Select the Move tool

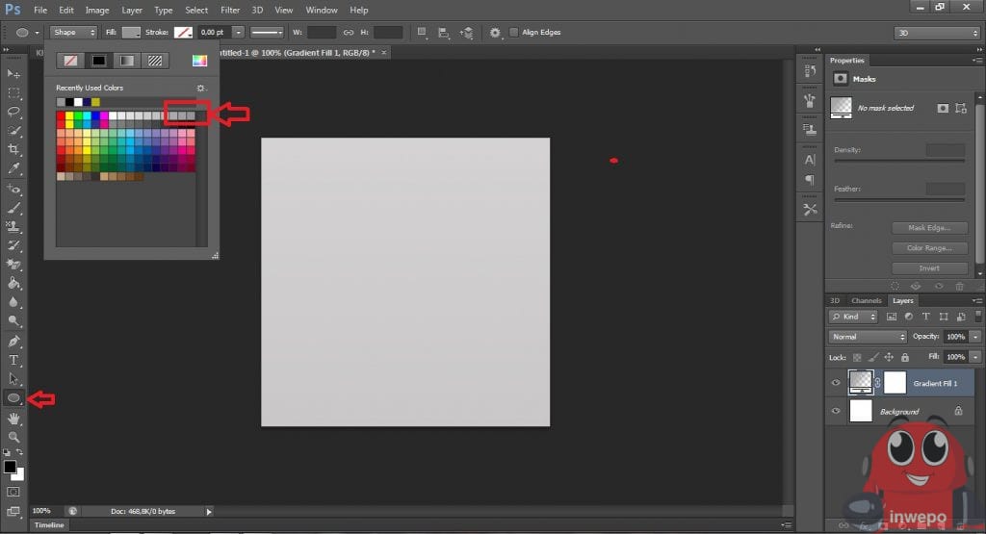pos(13,74)
